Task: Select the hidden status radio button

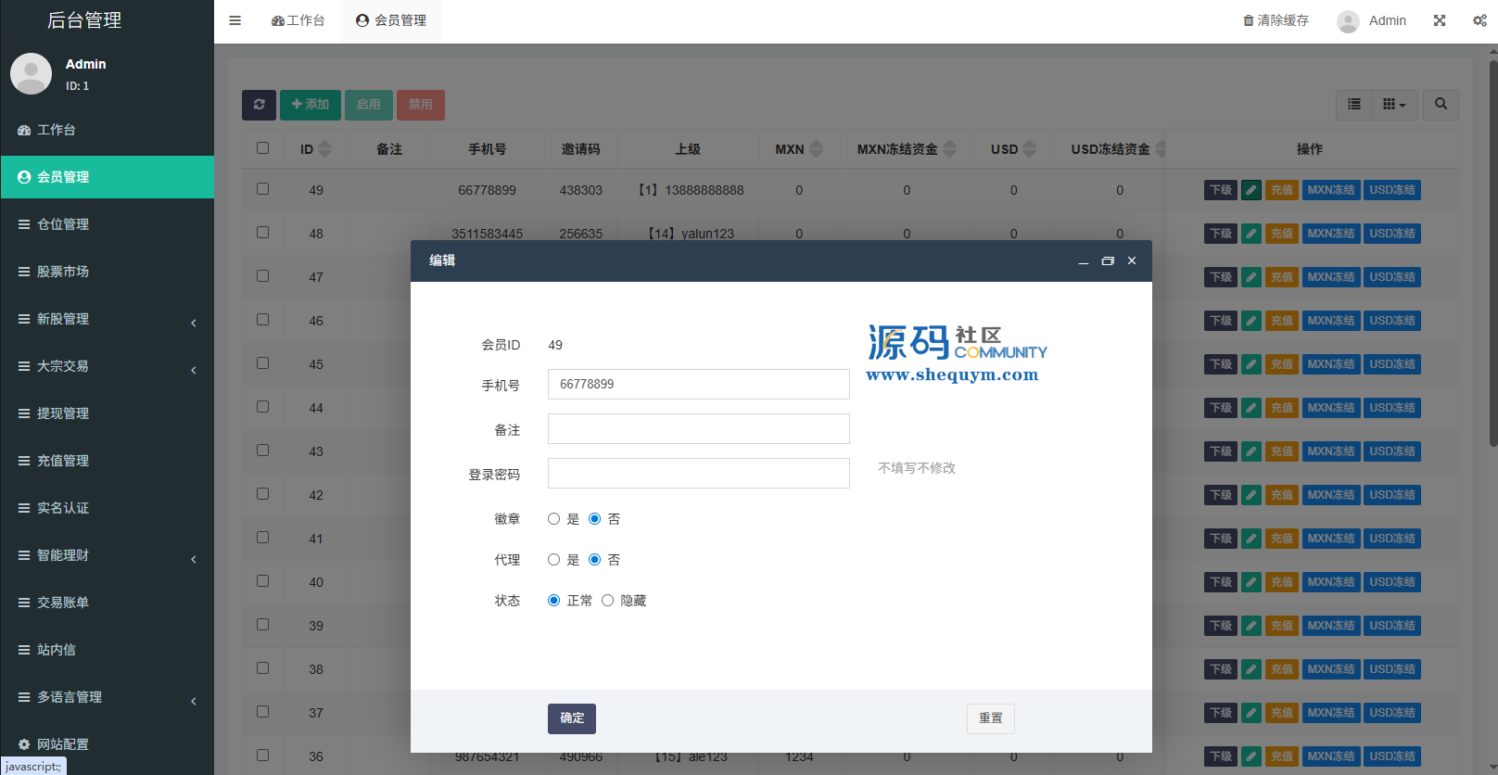Action: tap(607, 601)
